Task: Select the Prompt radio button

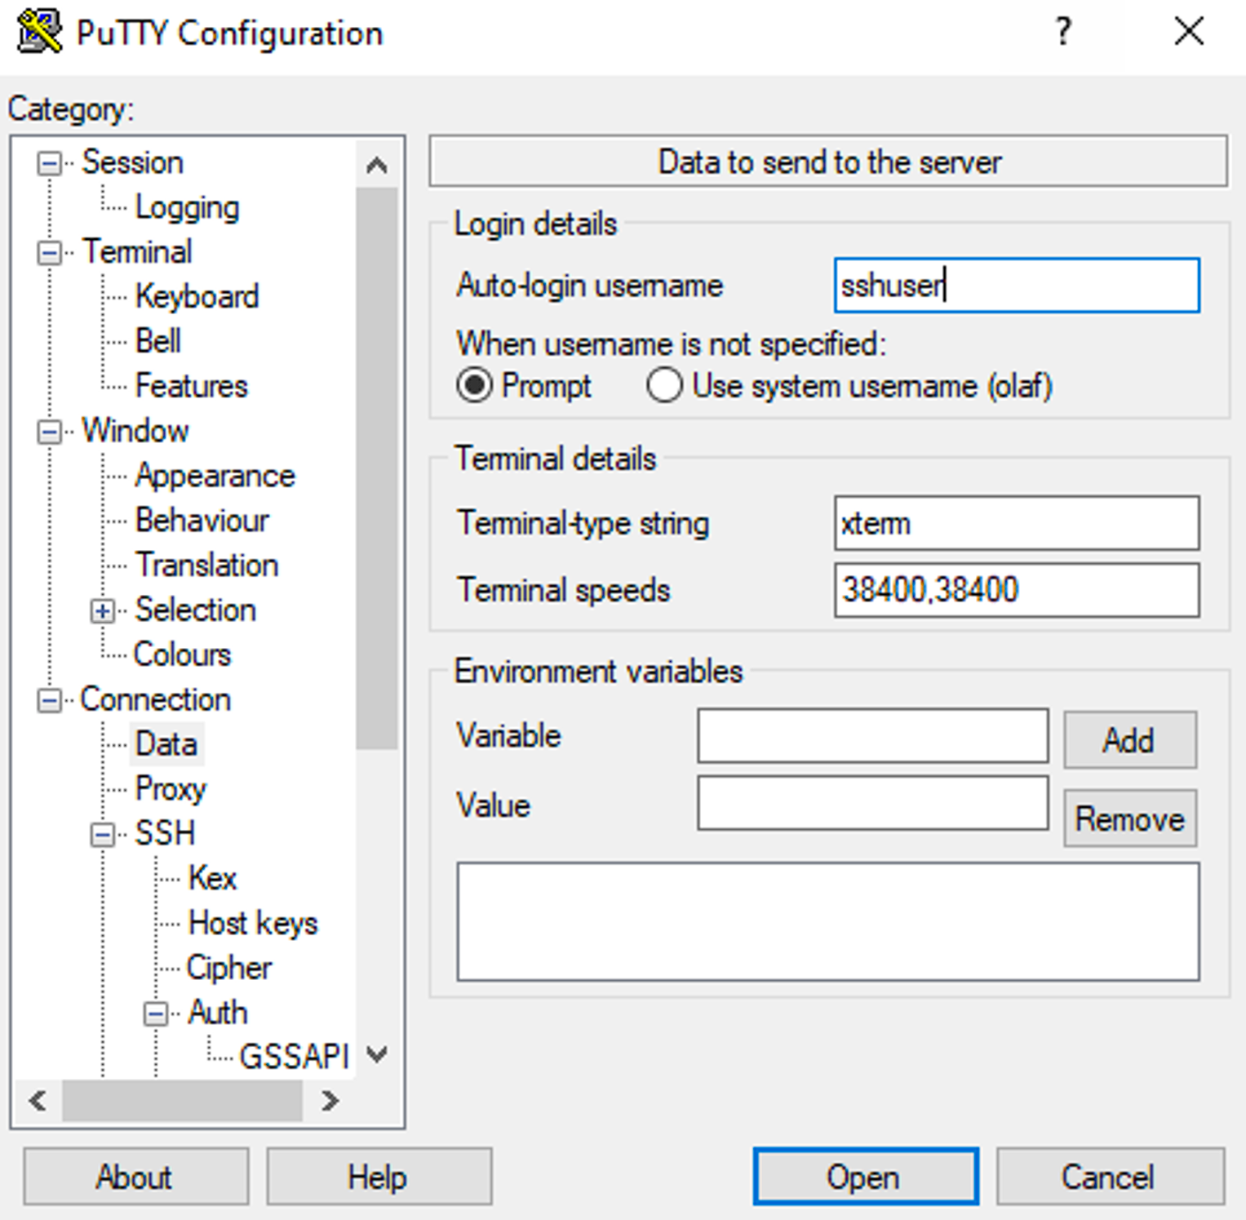Action: click(475, 385)
